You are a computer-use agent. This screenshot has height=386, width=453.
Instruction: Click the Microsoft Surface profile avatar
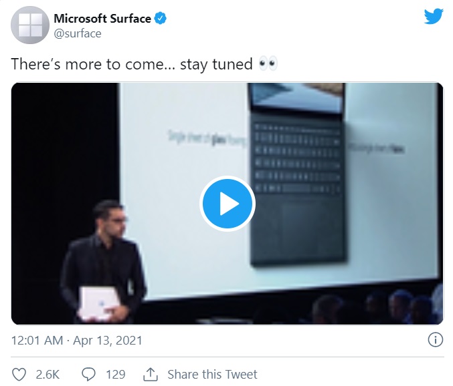click(x=31, y=25)
